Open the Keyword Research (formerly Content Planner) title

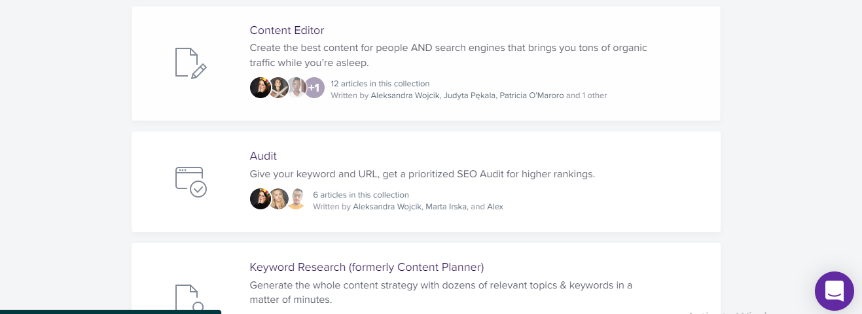[x=367, y=267]
